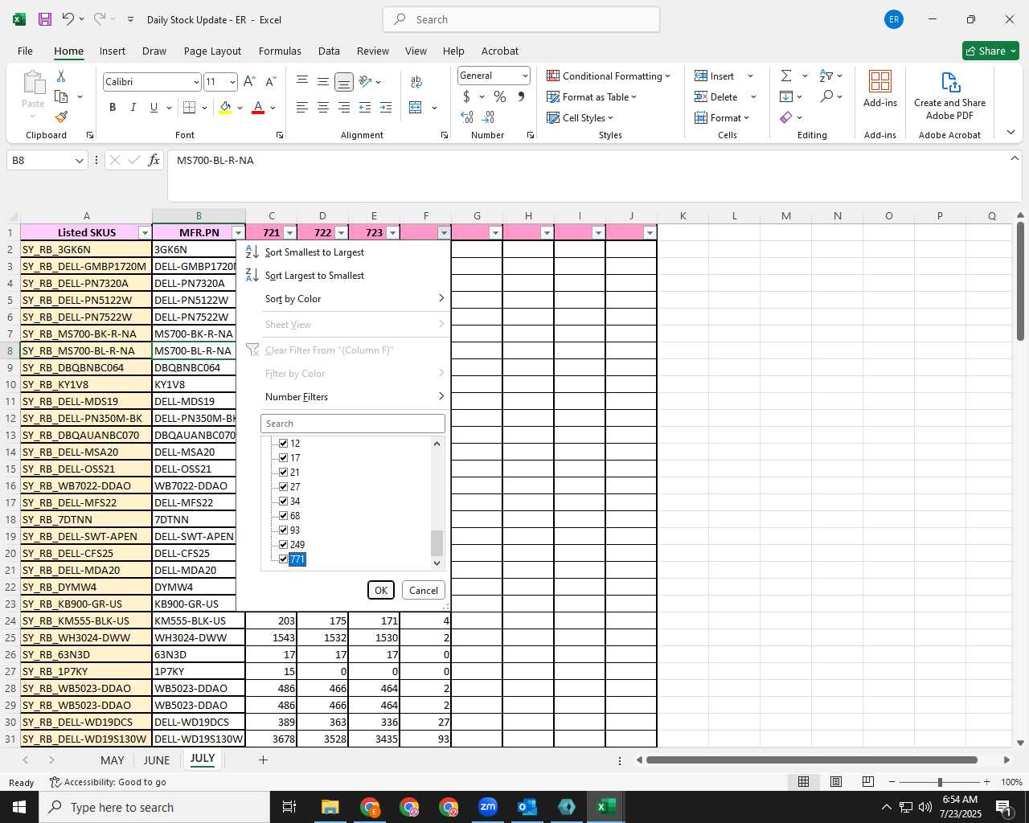Click the Share button
Viewport: 1029px width, 823px height.
(x=990, y=51)
